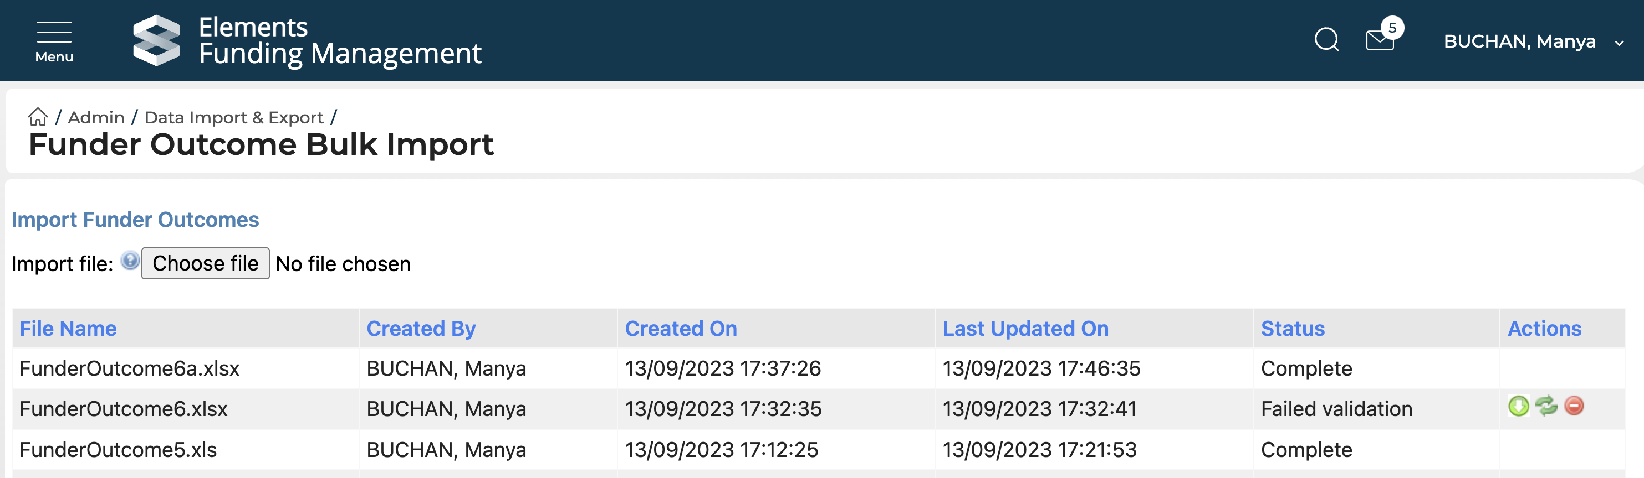
Task: Click the Choose file button
Action: [x=206, y=263]
